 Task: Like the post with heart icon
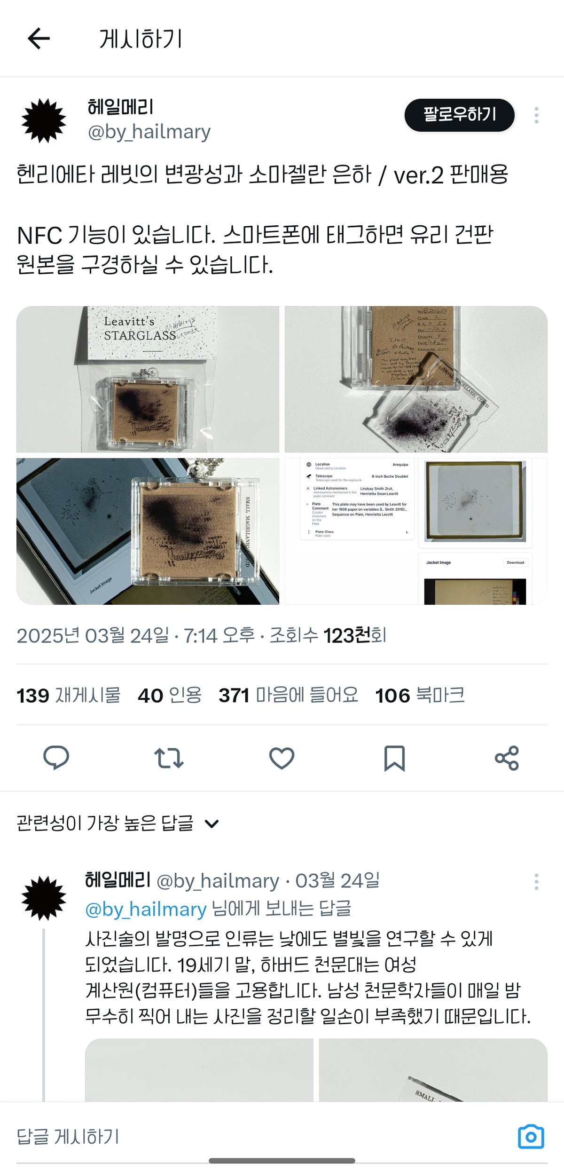282,758
